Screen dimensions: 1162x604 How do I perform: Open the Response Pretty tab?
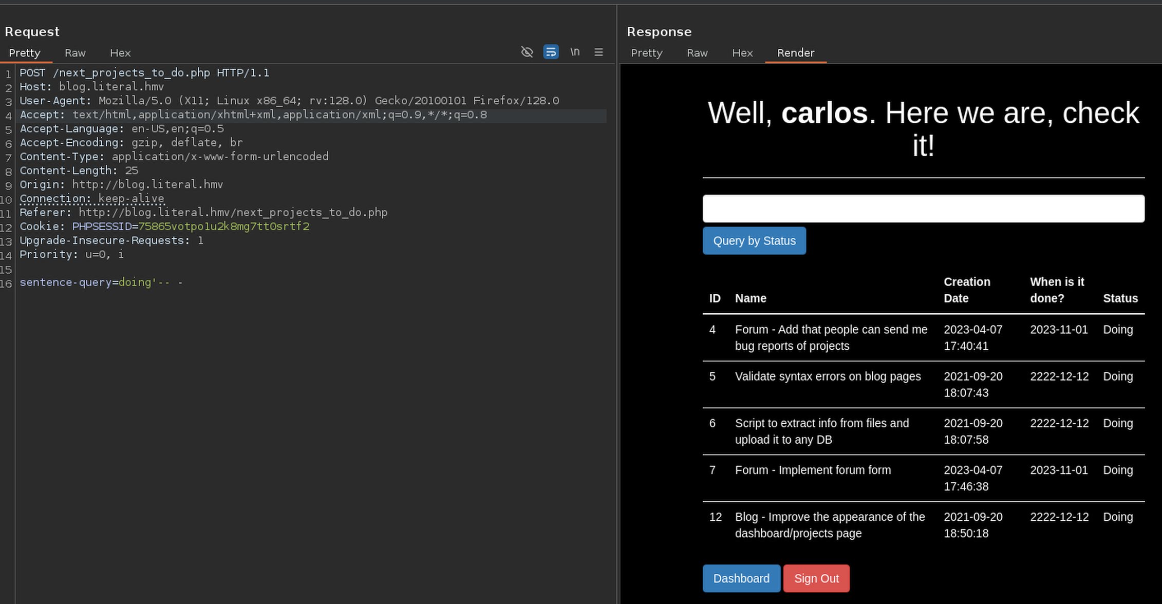click(x=646, y=53)
